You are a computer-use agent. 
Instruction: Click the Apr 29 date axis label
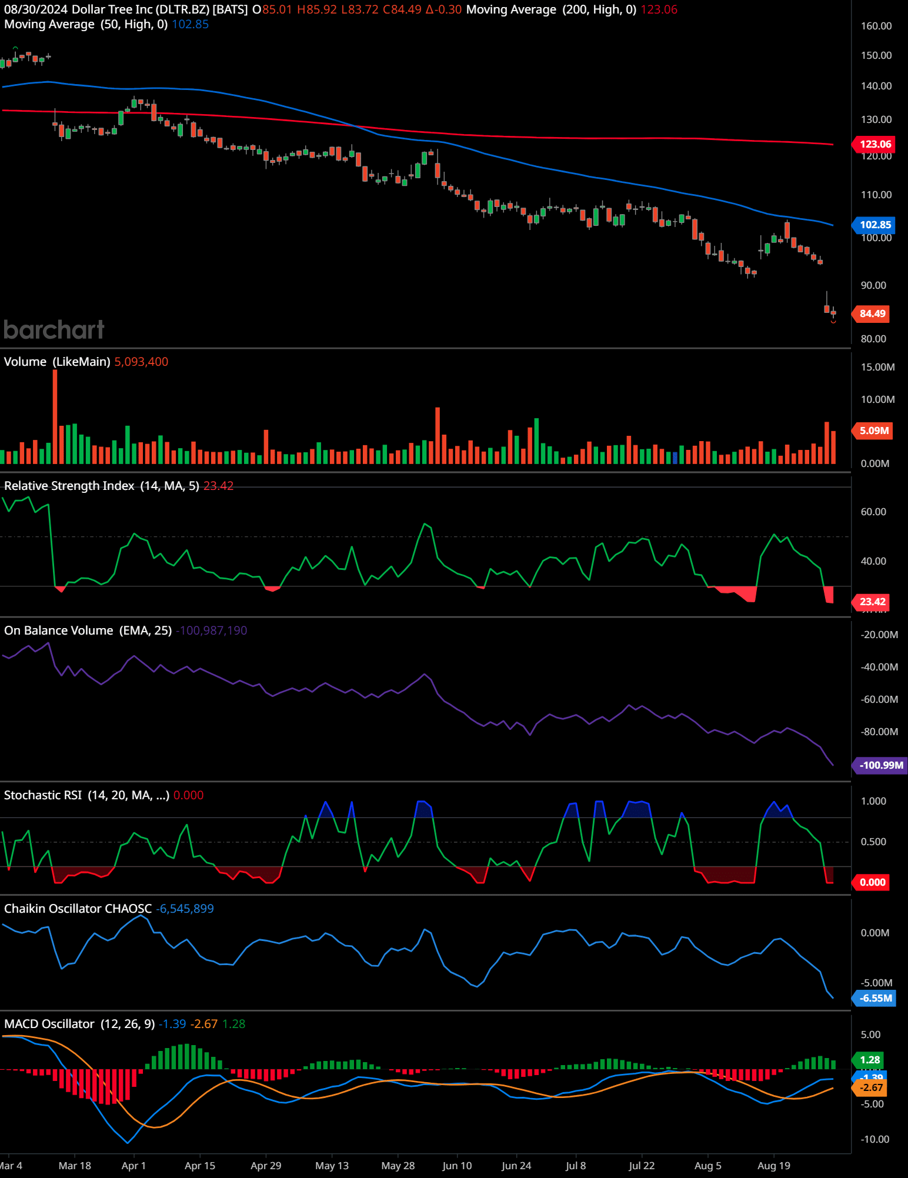pyautogui.click(x=266, y=1166)
